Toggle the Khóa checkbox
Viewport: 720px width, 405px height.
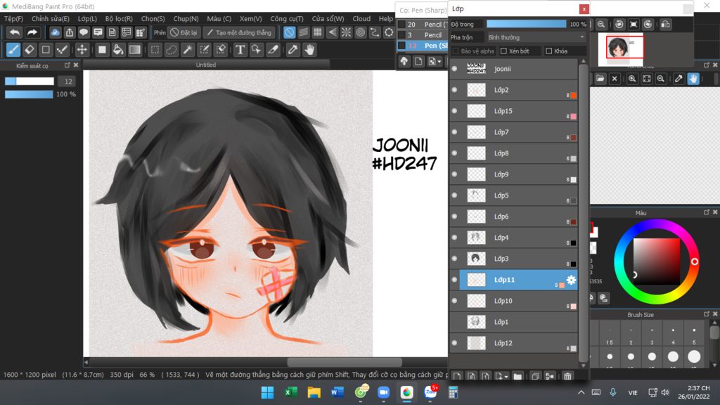(x=548, y=51)
